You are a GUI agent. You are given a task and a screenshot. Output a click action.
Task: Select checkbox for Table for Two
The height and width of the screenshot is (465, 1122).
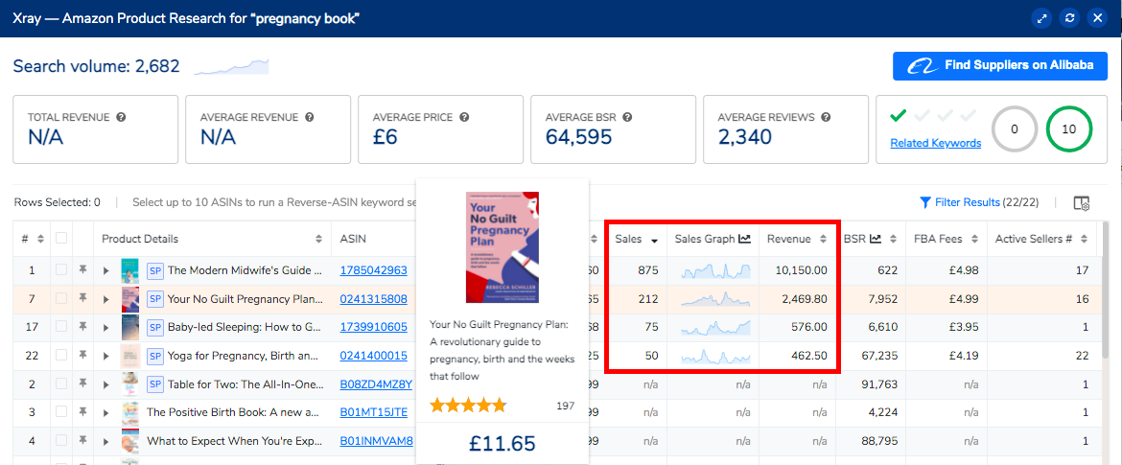coord(61,384)
